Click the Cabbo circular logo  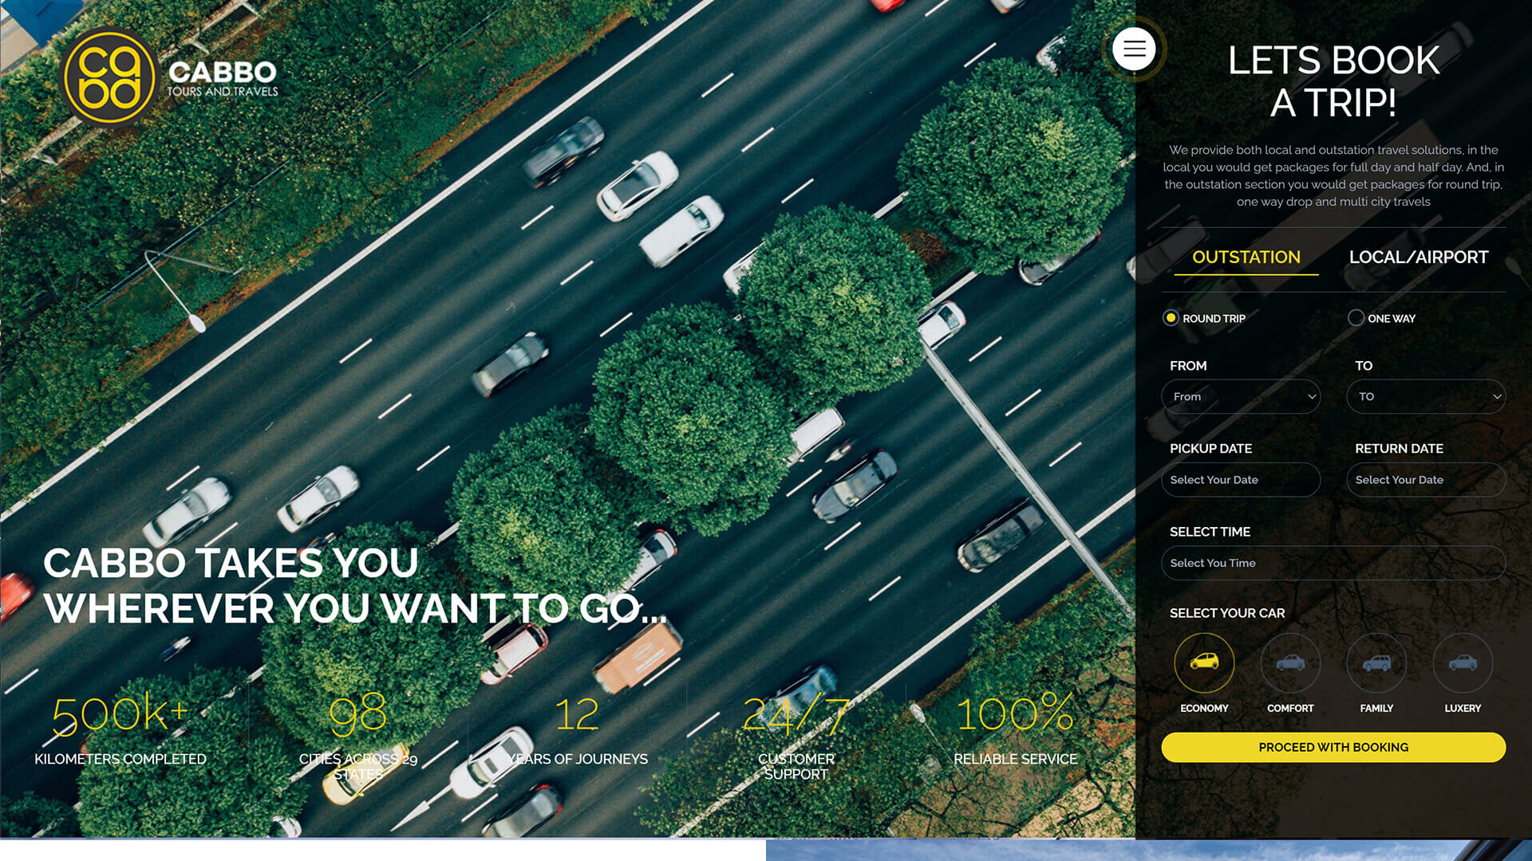click(109, 77)
